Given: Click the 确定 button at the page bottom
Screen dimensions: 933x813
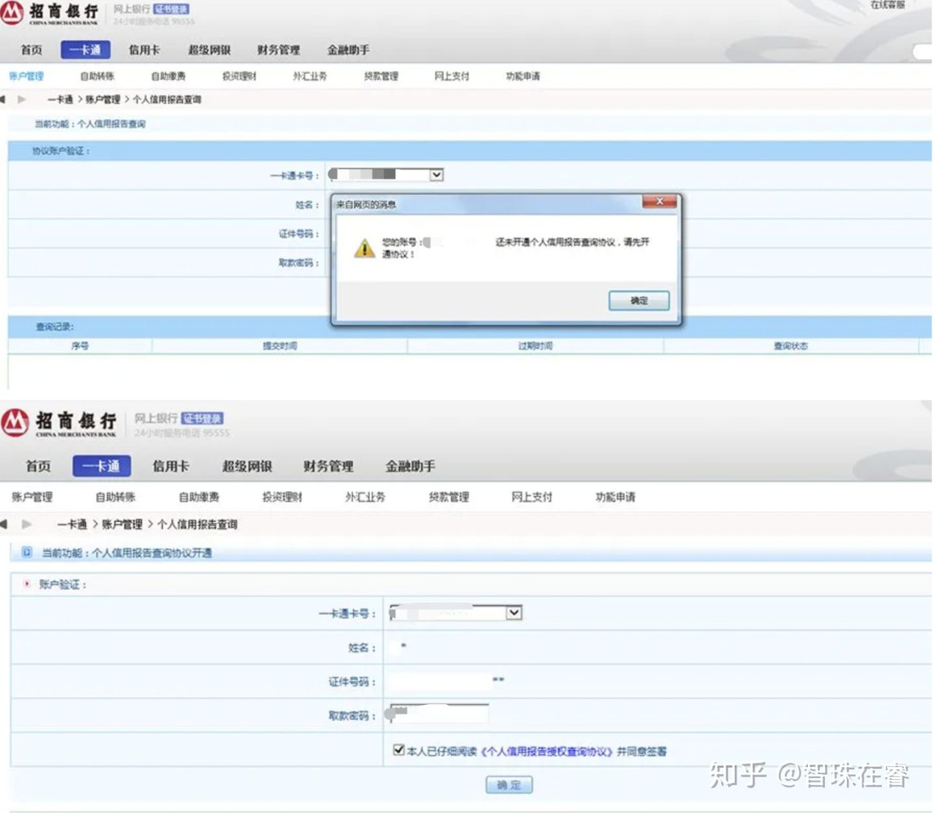Looking at the screenshot, I should [509, 784].
